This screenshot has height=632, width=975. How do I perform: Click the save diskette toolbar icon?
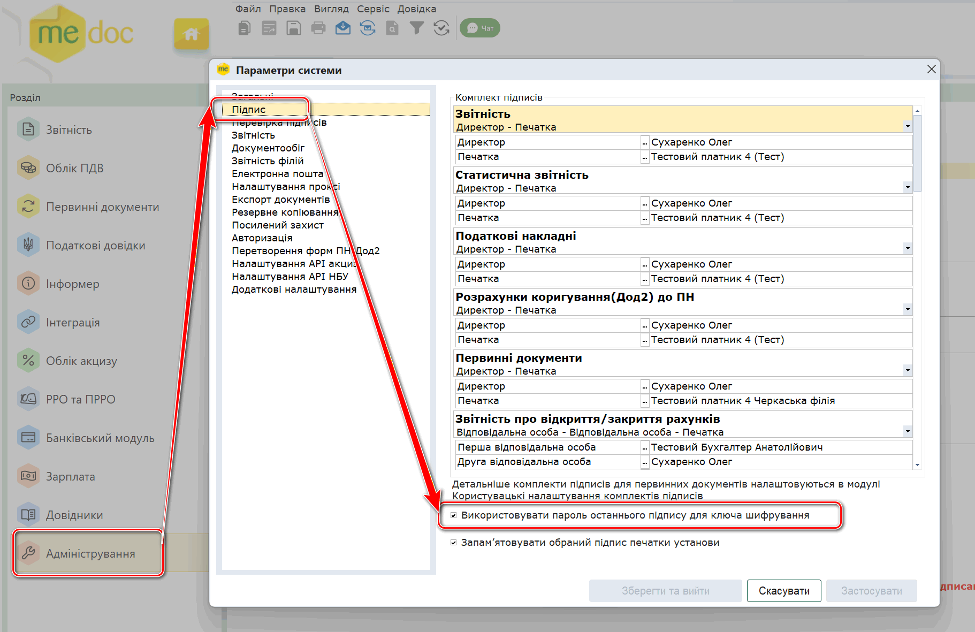tap(294, 28)
